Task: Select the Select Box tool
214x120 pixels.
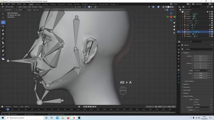Action: (3, 14)
